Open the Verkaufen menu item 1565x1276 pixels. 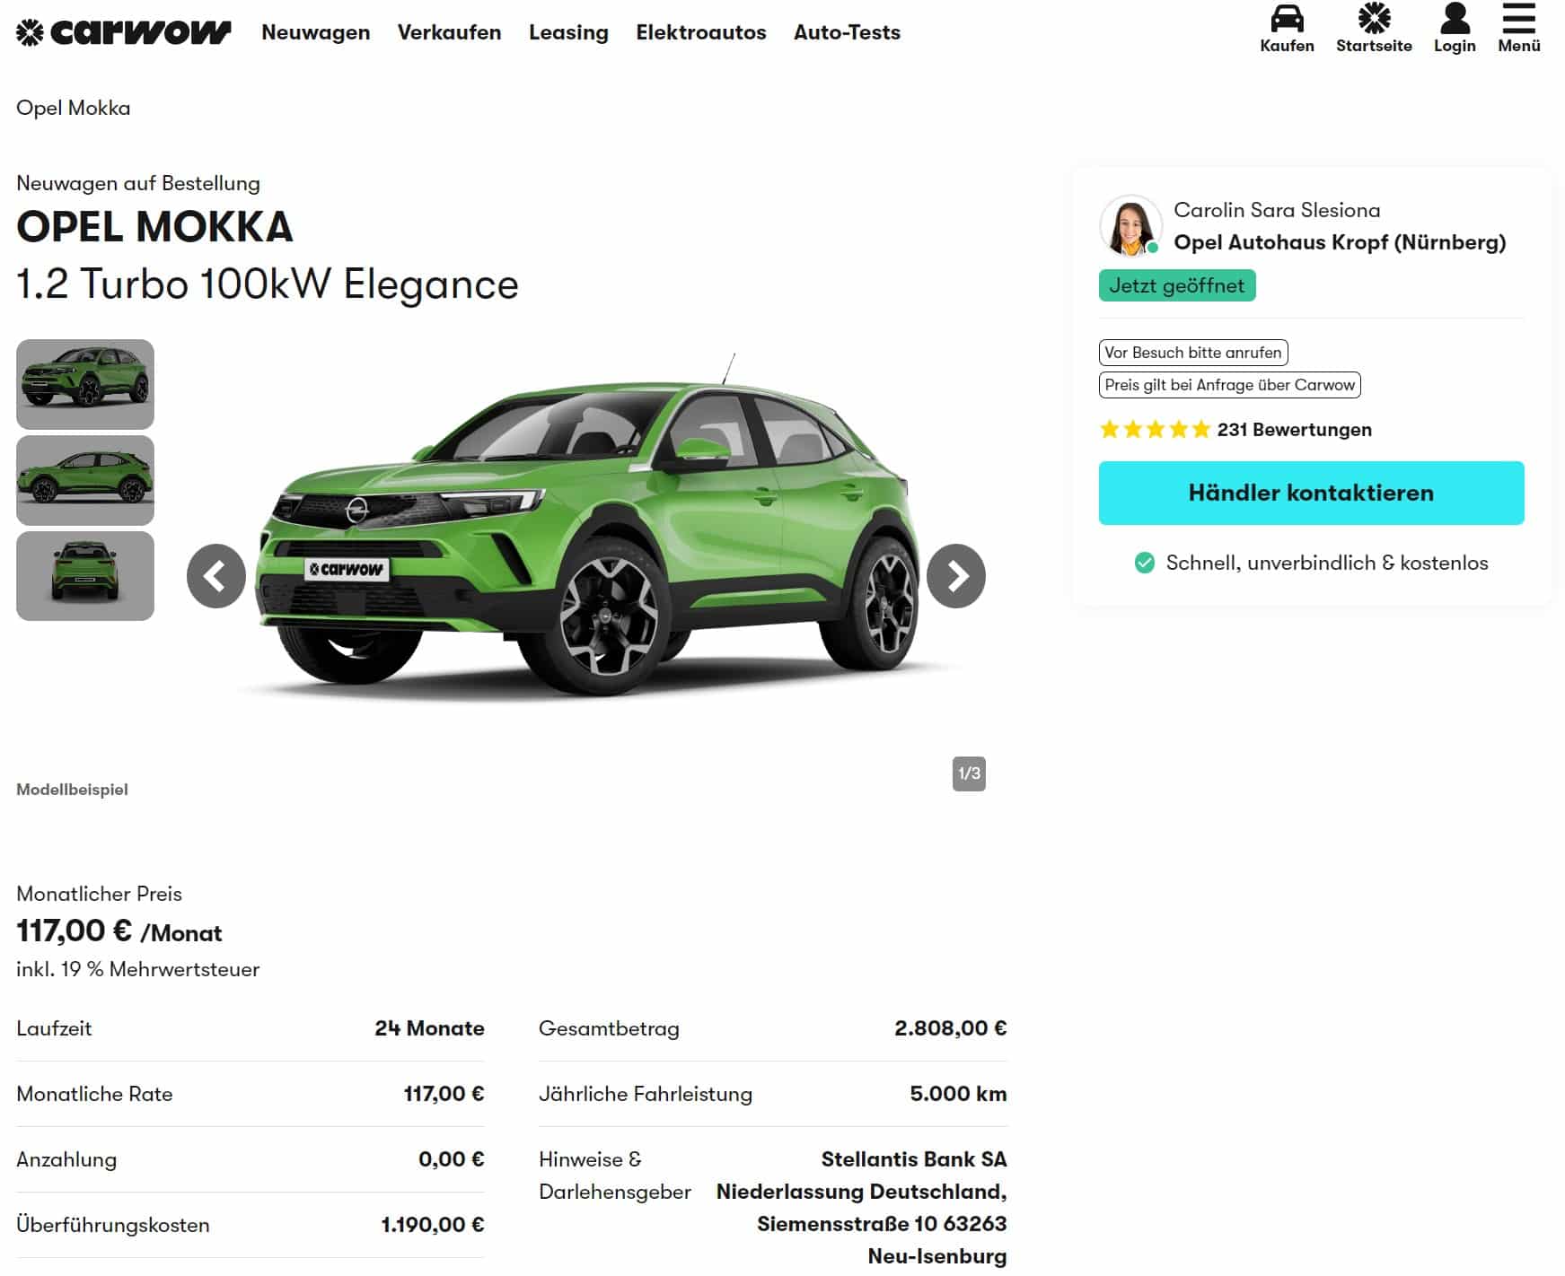point(450,32)
